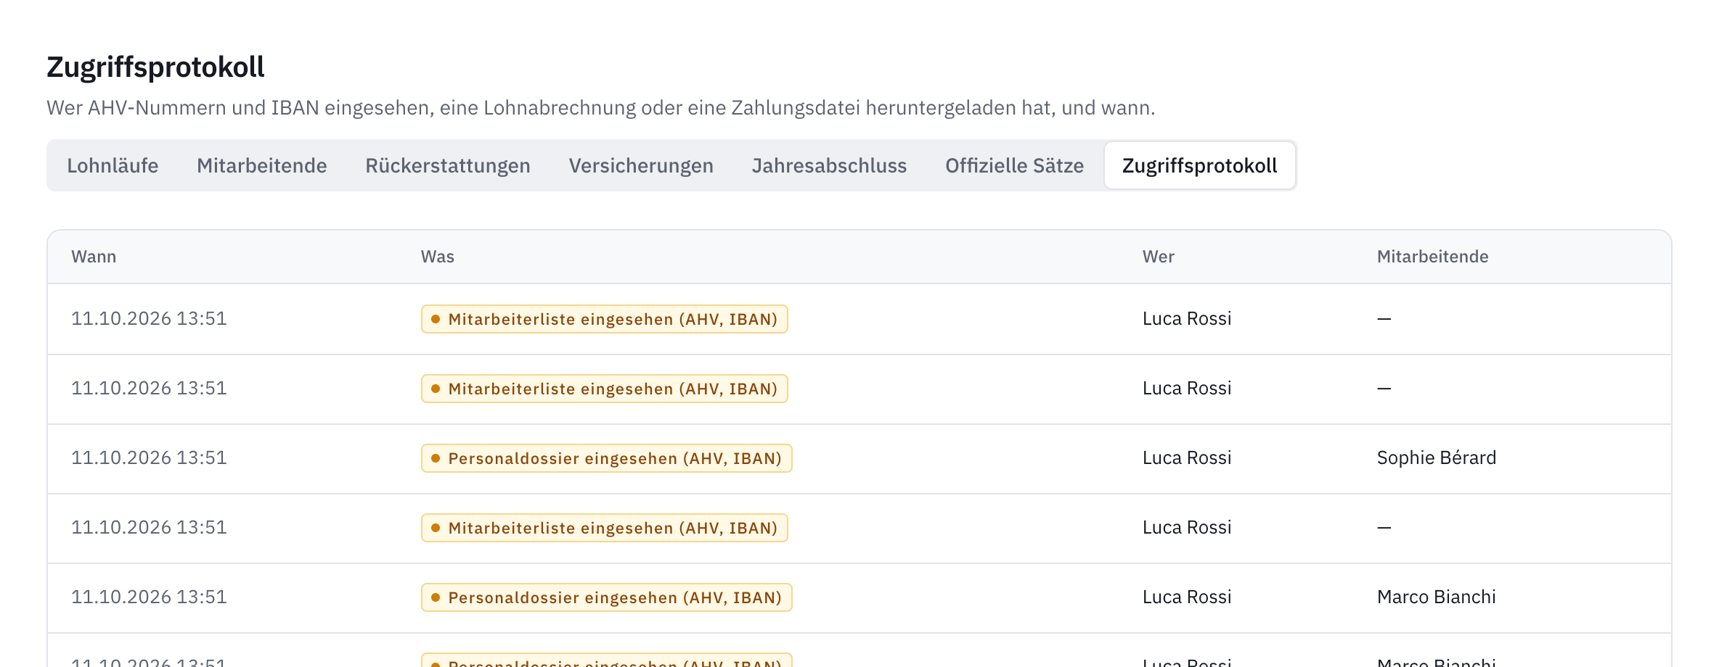The image size is (1719, 667).
Task: Open the Jahresabschluss tab
Action: [829, 166]
